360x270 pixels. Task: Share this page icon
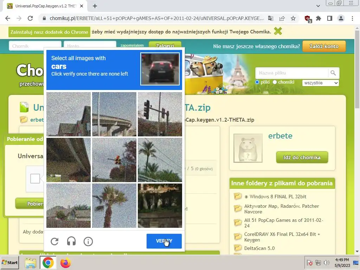coord(282,18)
